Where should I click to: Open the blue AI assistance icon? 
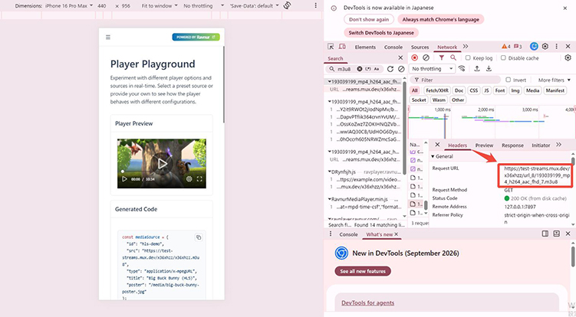click(534, 46)
